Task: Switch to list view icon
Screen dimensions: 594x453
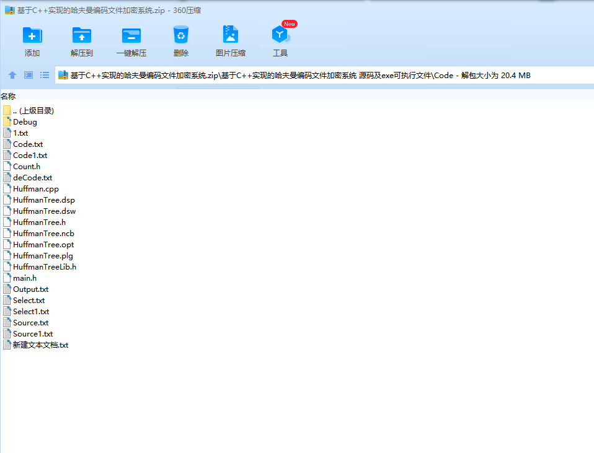Action: point(45,75)
